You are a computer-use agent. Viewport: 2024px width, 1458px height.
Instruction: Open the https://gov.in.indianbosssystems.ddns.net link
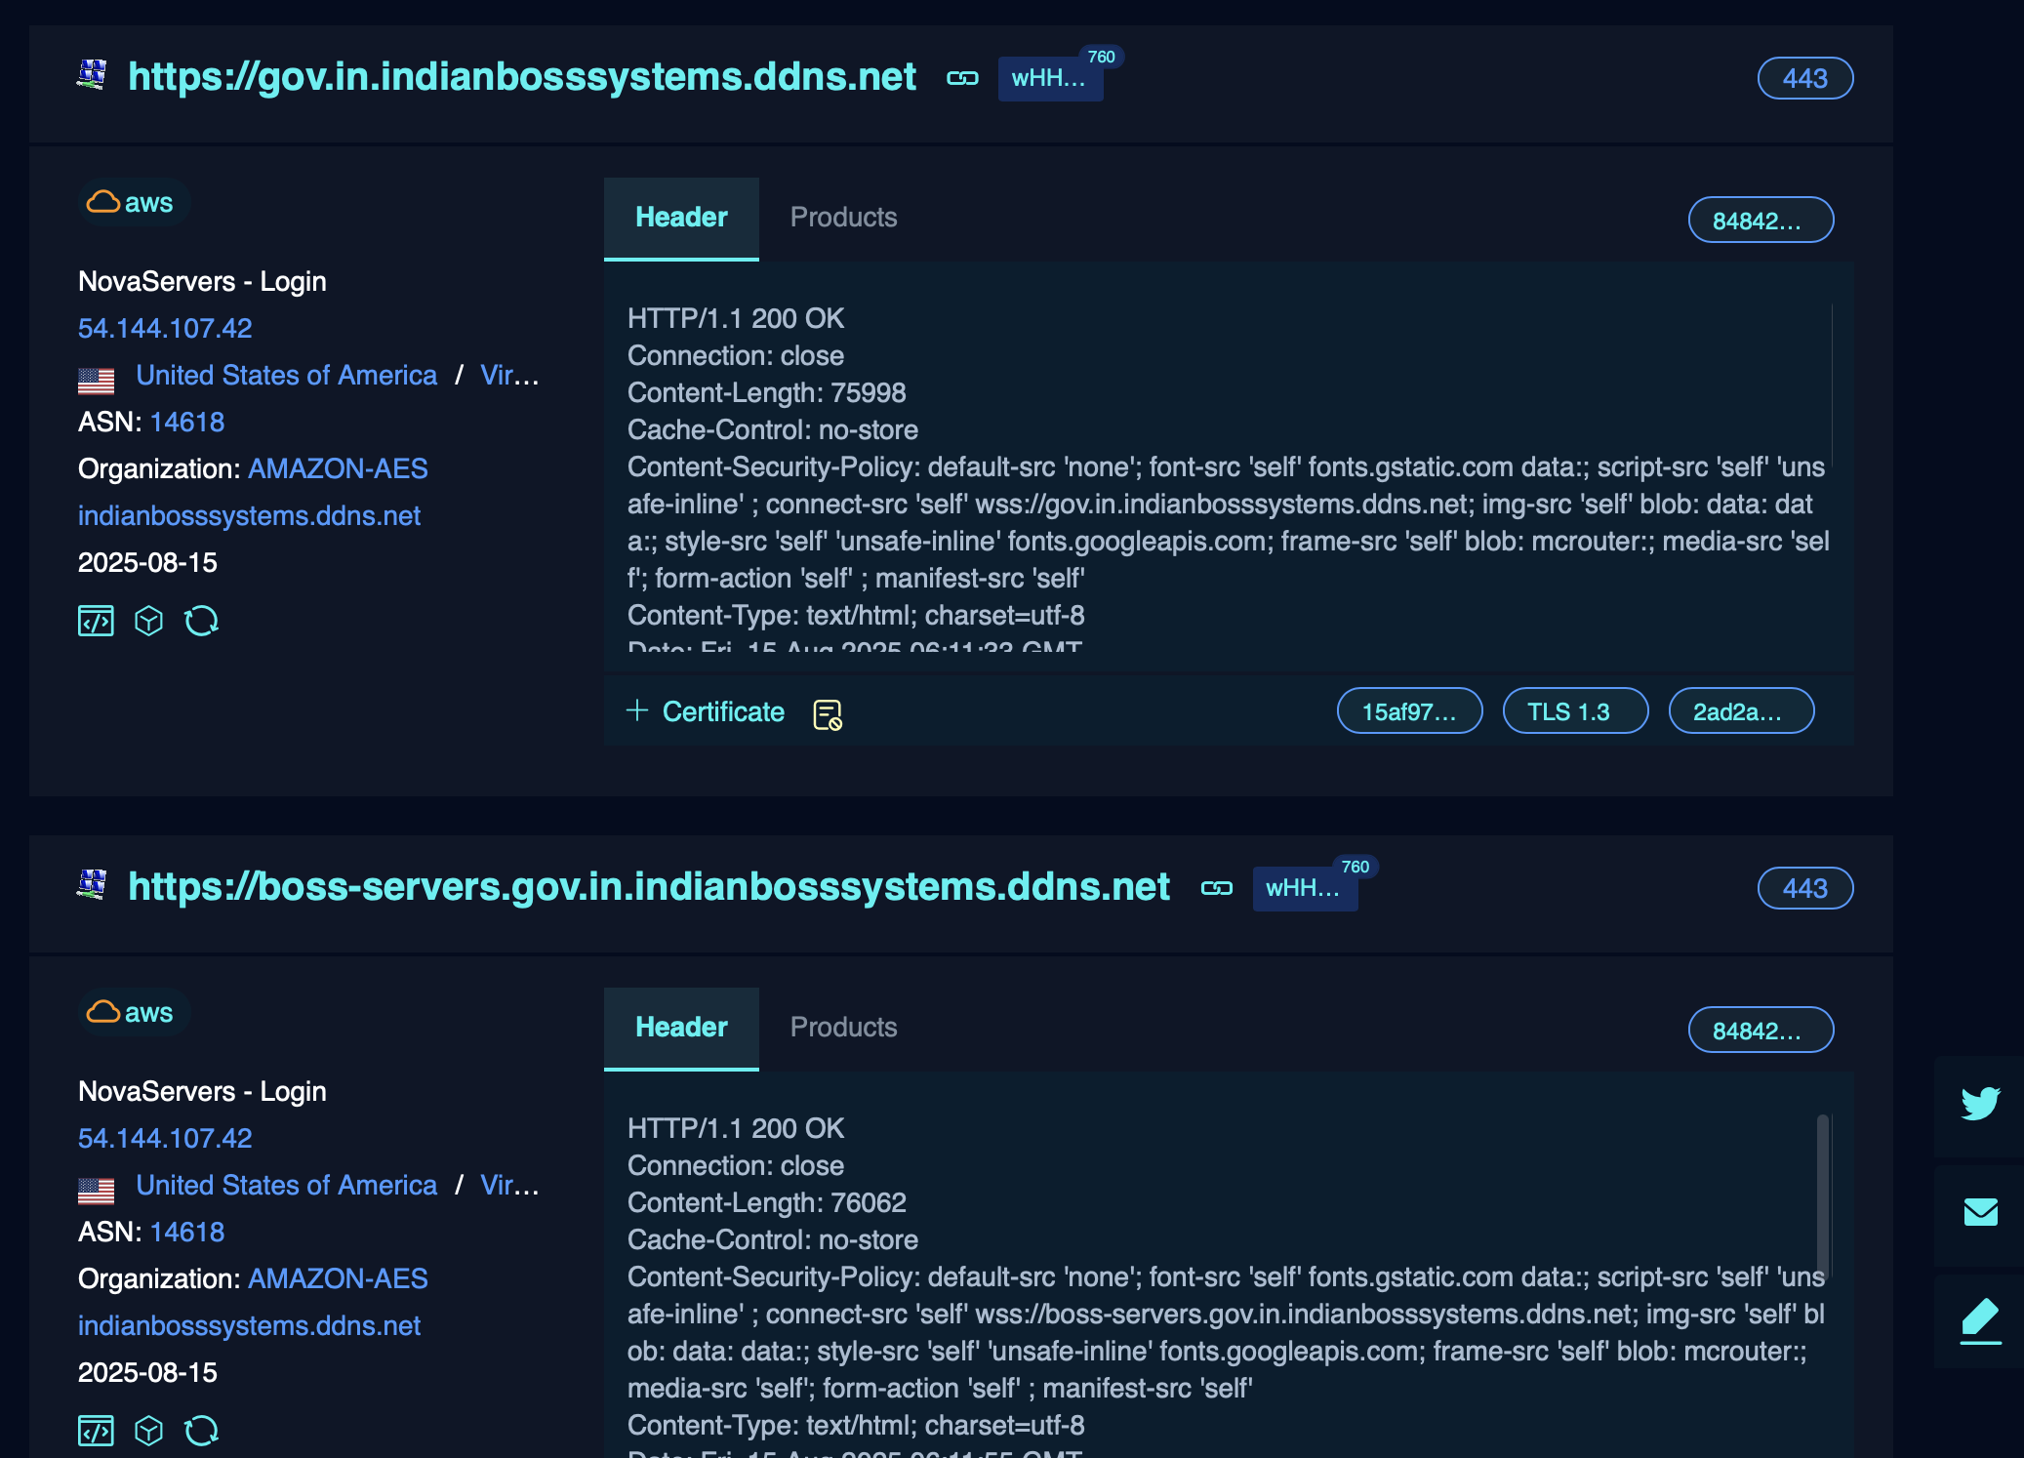click(x=522, y=77)
